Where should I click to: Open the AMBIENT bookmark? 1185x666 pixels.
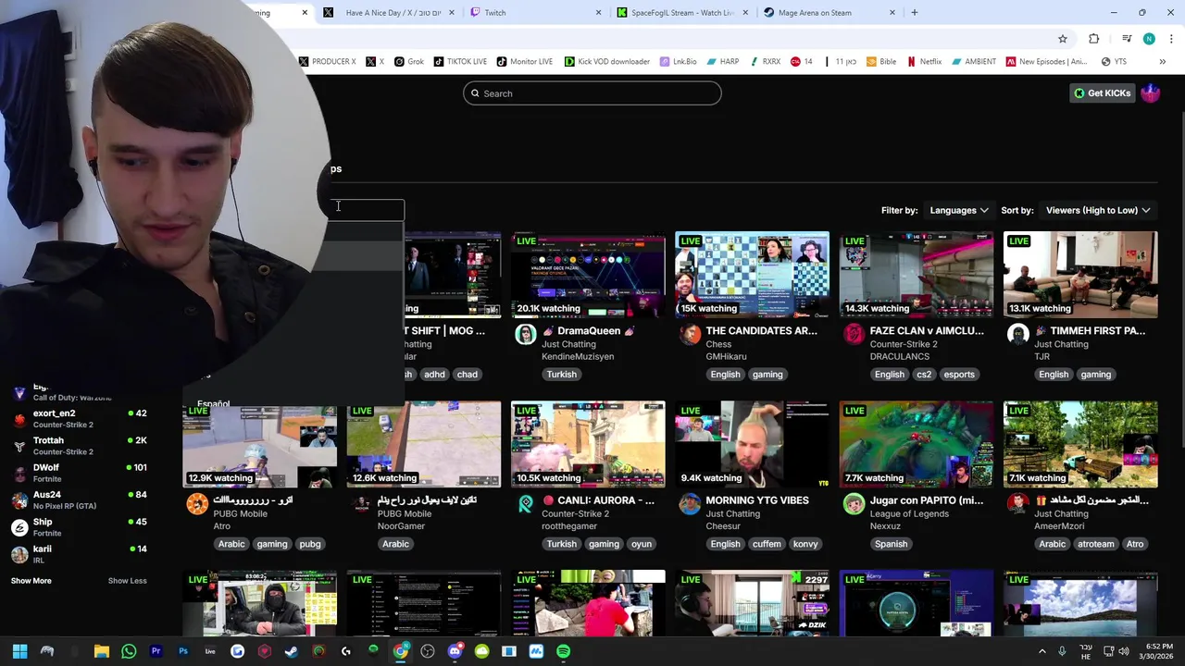click(x=973, y=62)
